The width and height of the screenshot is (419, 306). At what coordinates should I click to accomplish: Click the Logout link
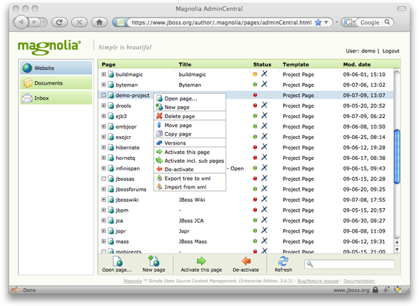coord(390,51)
